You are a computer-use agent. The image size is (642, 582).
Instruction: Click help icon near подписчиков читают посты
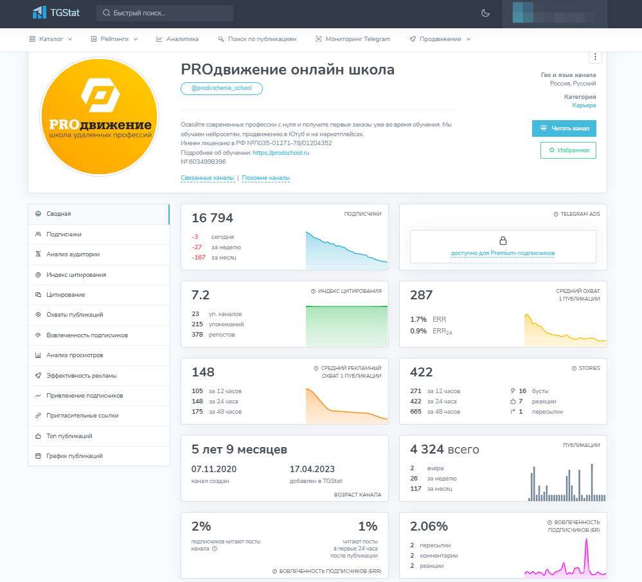pyautogui.click(x=215, y=549)
